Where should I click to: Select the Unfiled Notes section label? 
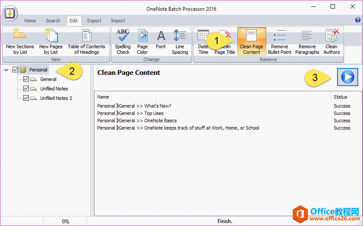tap(54, 89)
